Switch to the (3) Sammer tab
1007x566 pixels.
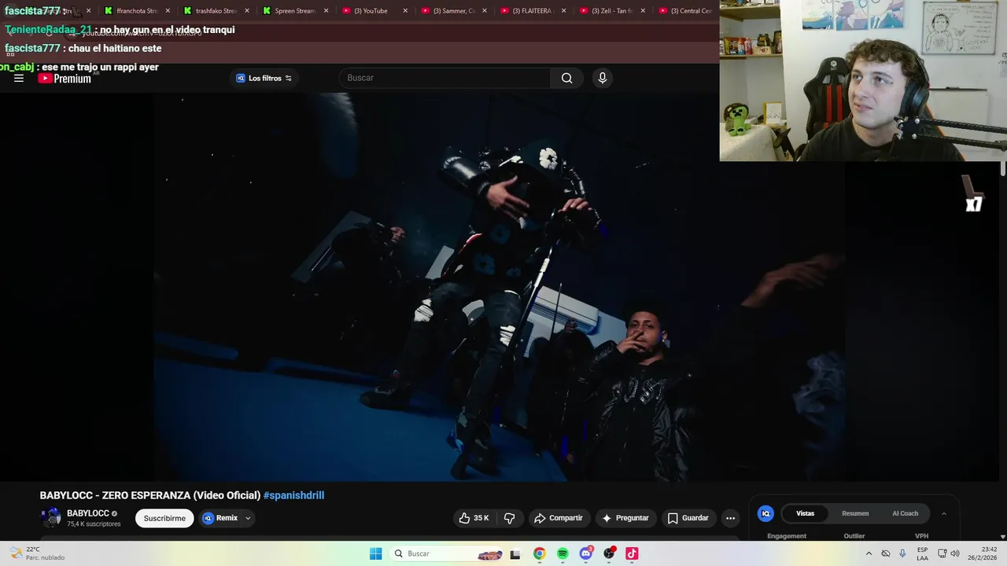453,11
